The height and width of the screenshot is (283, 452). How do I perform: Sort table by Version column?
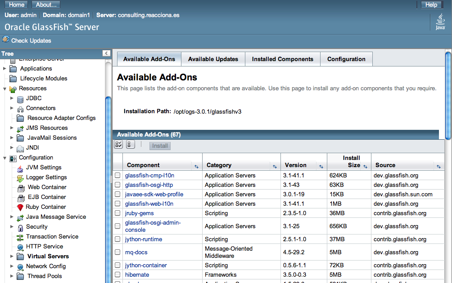[x=321, y=167]
